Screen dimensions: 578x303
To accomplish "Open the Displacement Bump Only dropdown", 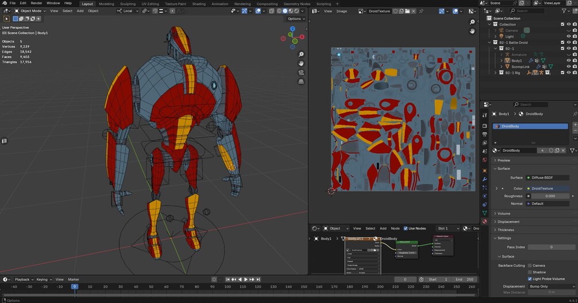I will pos(552,286).
